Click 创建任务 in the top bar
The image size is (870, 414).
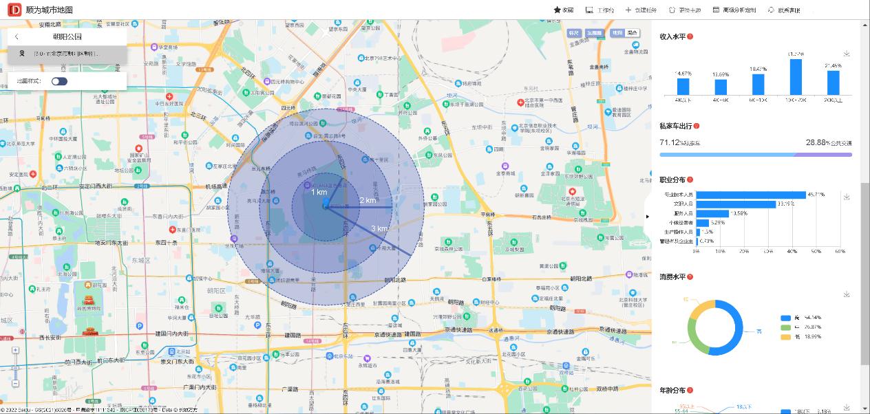(x=641, y=10)
